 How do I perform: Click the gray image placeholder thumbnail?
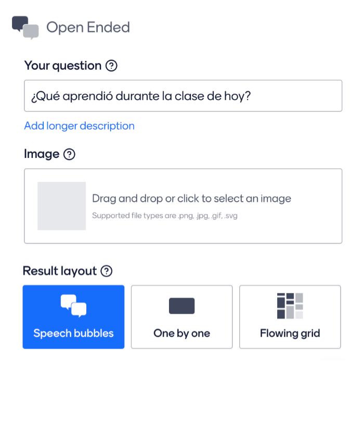point(62,206)
